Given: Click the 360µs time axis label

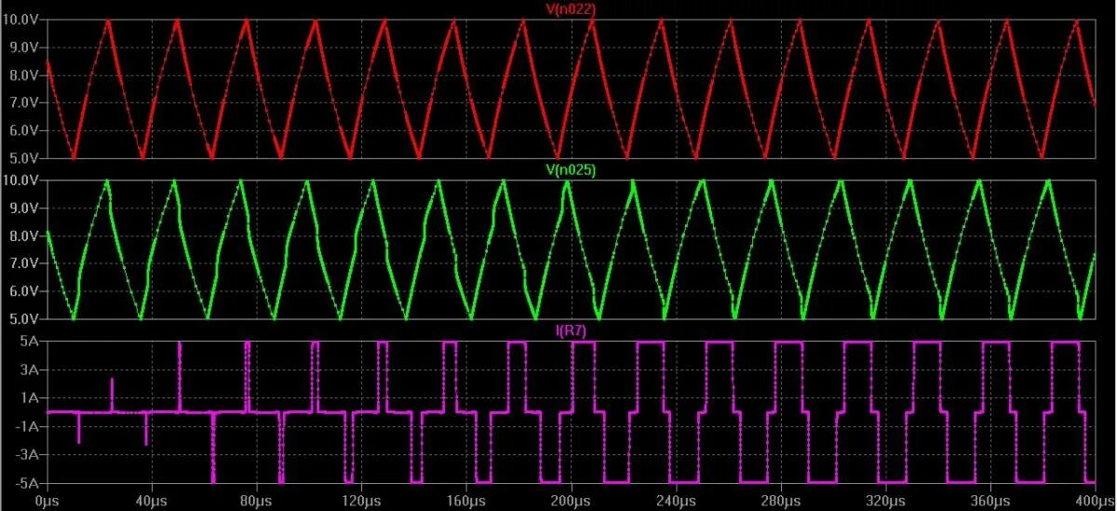Looking at the screenshot, I should tap(989, 502).
